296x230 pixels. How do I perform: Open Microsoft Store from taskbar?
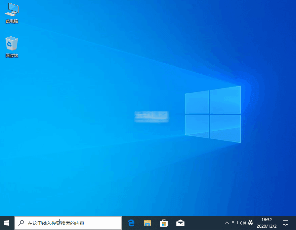pyautogui.click(x=164, y=223)
